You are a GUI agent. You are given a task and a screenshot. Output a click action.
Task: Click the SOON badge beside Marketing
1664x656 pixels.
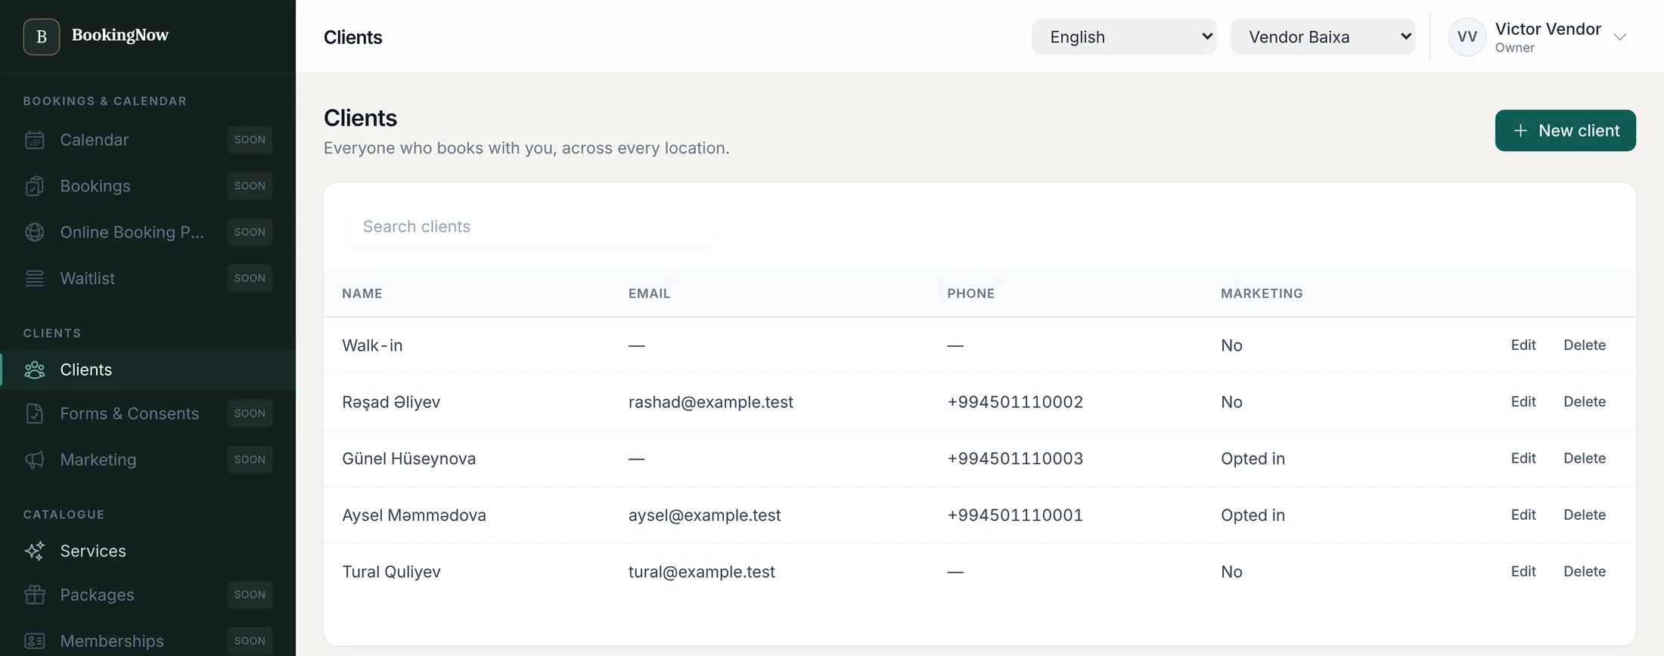(x=250, y=460)
